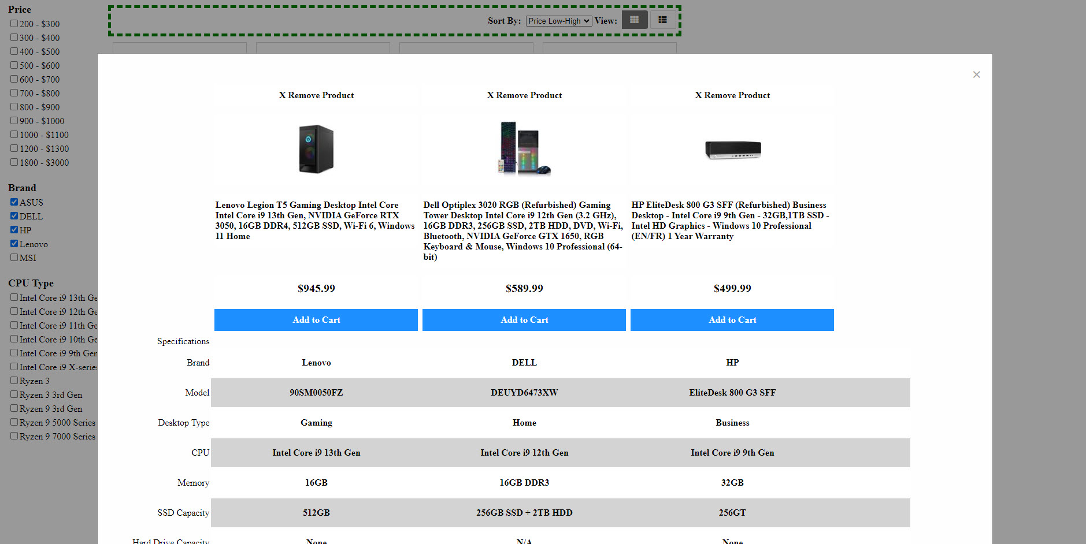The image size is (1086, 544).
Task: Add the $499.99 HP desktop to cart
Action: tap(732, 320)
